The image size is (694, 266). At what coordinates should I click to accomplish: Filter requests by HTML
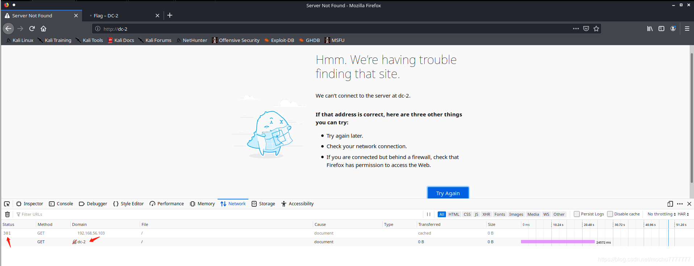[454, 214]
